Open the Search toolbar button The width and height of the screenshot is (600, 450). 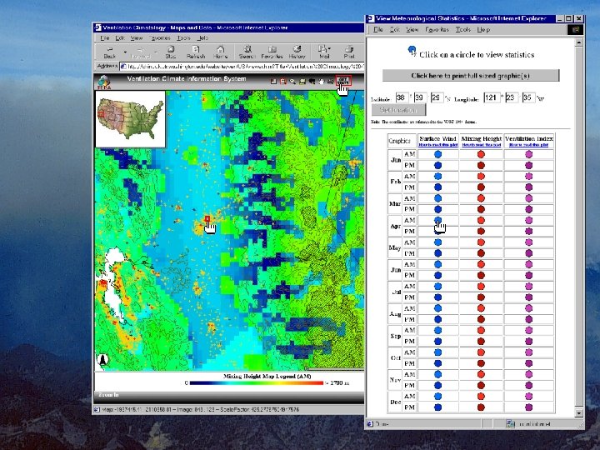point(247,52)
